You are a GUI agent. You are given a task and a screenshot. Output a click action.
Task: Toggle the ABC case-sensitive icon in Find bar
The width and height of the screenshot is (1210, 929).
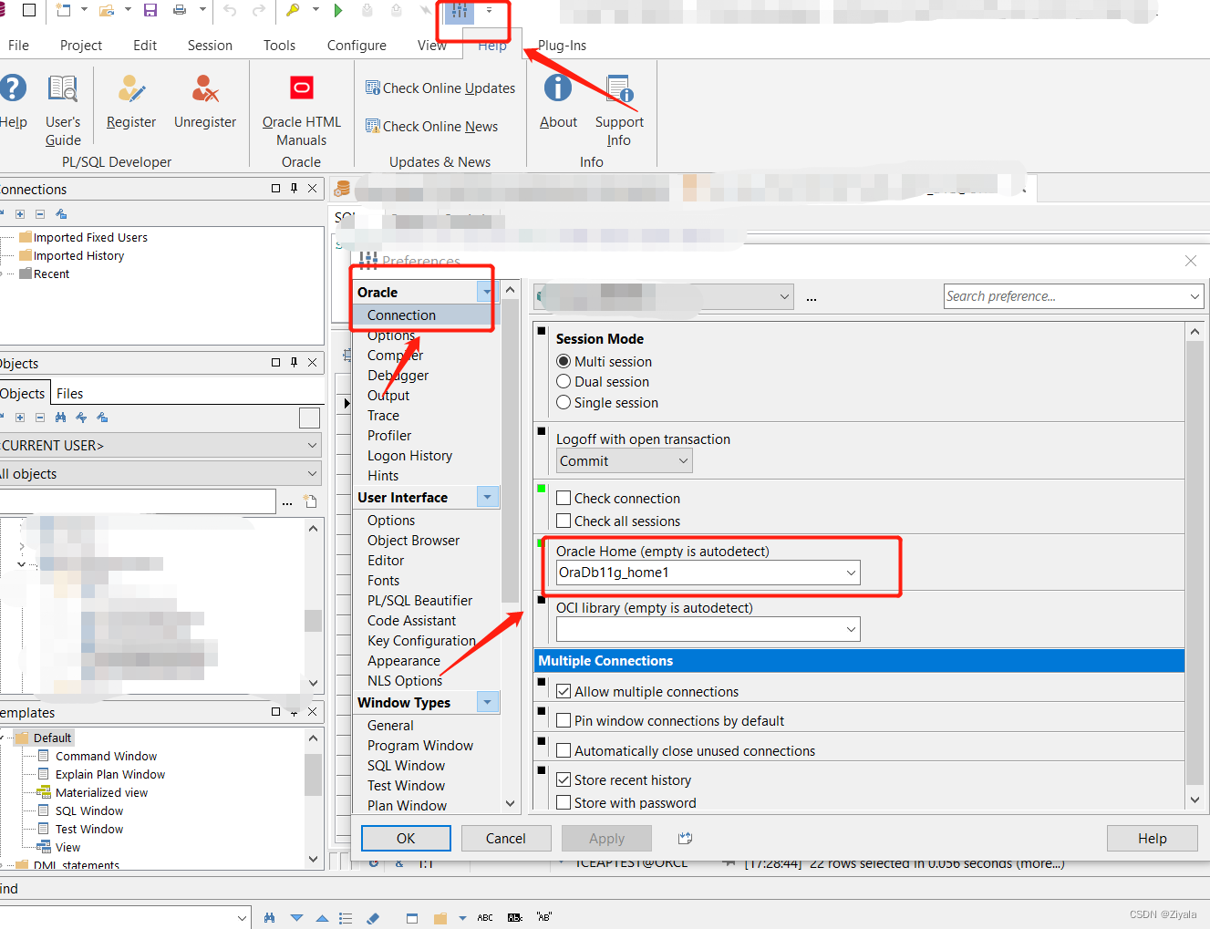(x=485, y=918)
